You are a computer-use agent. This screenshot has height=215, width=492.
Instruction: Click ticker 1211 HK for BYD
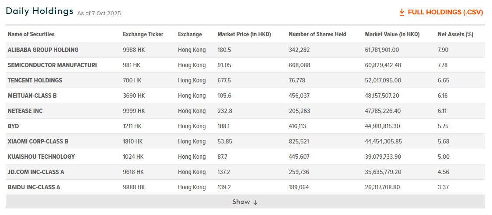(132, 126)
